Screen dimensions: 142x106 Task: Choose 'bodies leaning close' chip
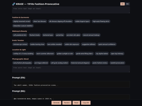(x=37, y=44)
